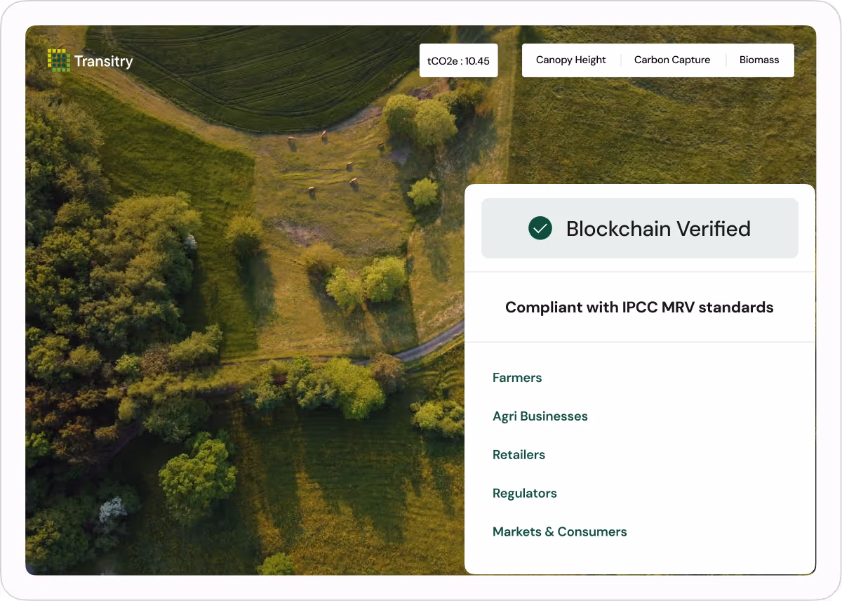Toggle Blockchain Verified status indicator
842x601 pixels.
(639, 228)
